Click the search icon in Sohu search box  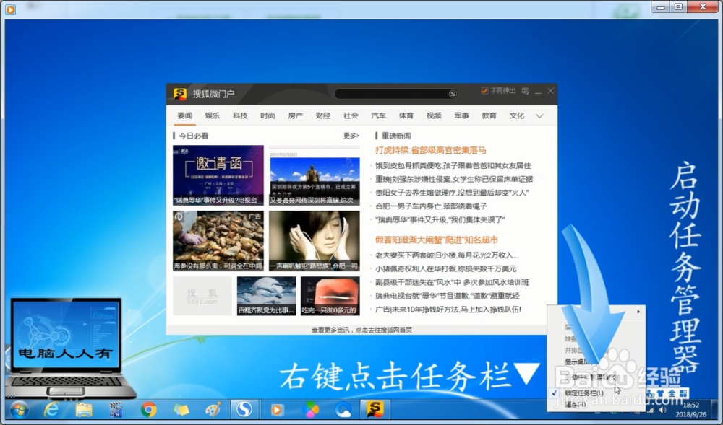[453, 94]
